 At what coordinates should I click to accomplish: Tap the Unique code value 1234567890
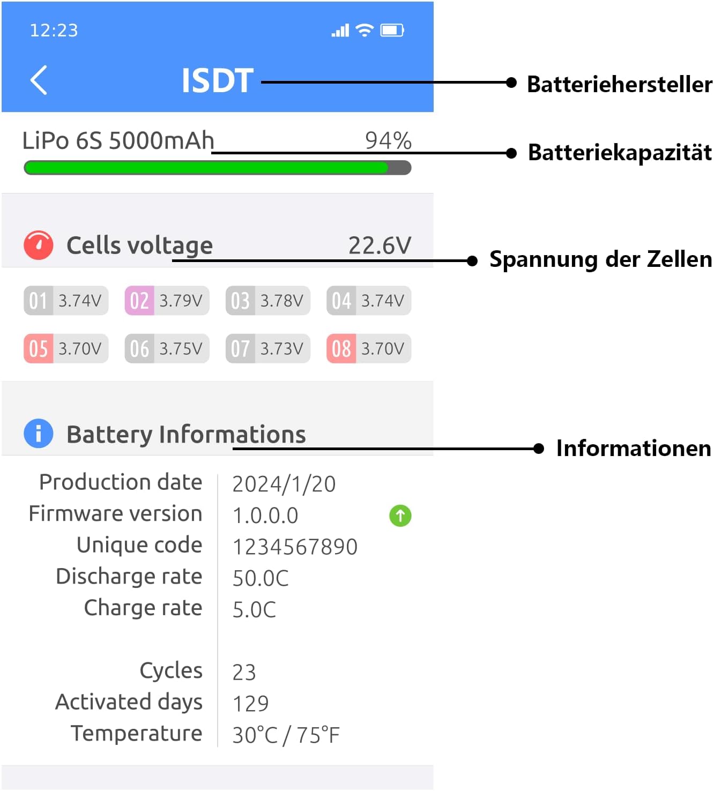tap(295, 547)
